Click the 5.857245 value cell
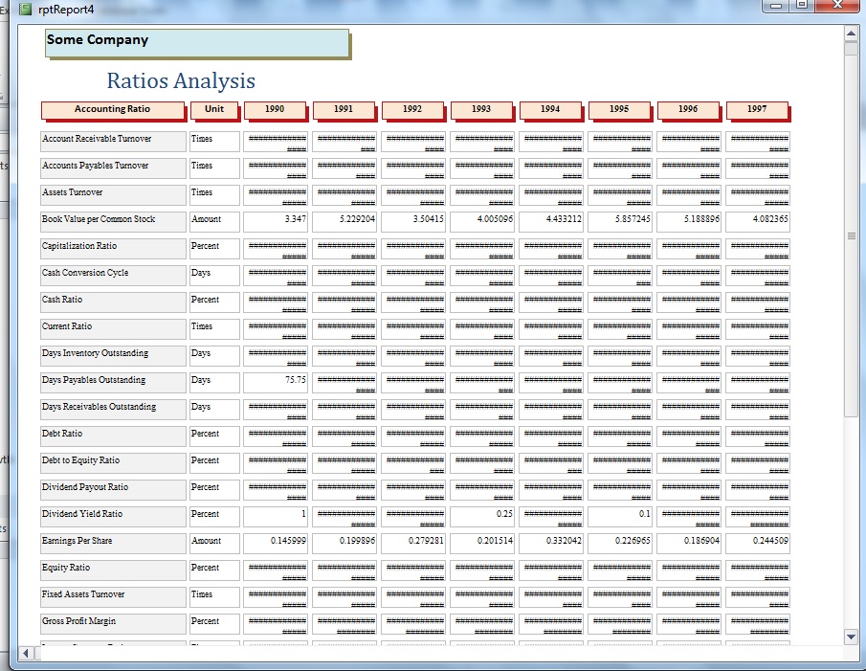Viewport: 866px width, 671px height. [x=620, y=221]
